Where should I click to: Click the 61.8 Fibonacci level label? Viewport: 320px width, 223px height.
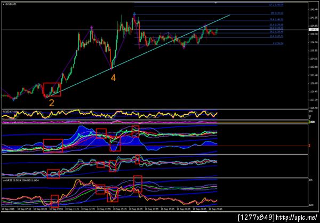[276, 25]
